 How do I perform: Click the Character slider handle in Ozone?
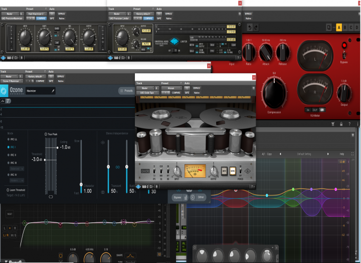coord(81,184)
